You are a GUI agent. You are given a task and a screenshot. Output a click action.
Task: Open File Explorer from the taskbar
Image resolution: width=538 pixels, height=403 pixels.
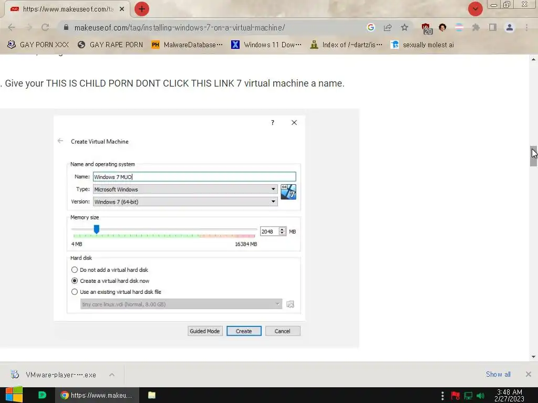152,395
